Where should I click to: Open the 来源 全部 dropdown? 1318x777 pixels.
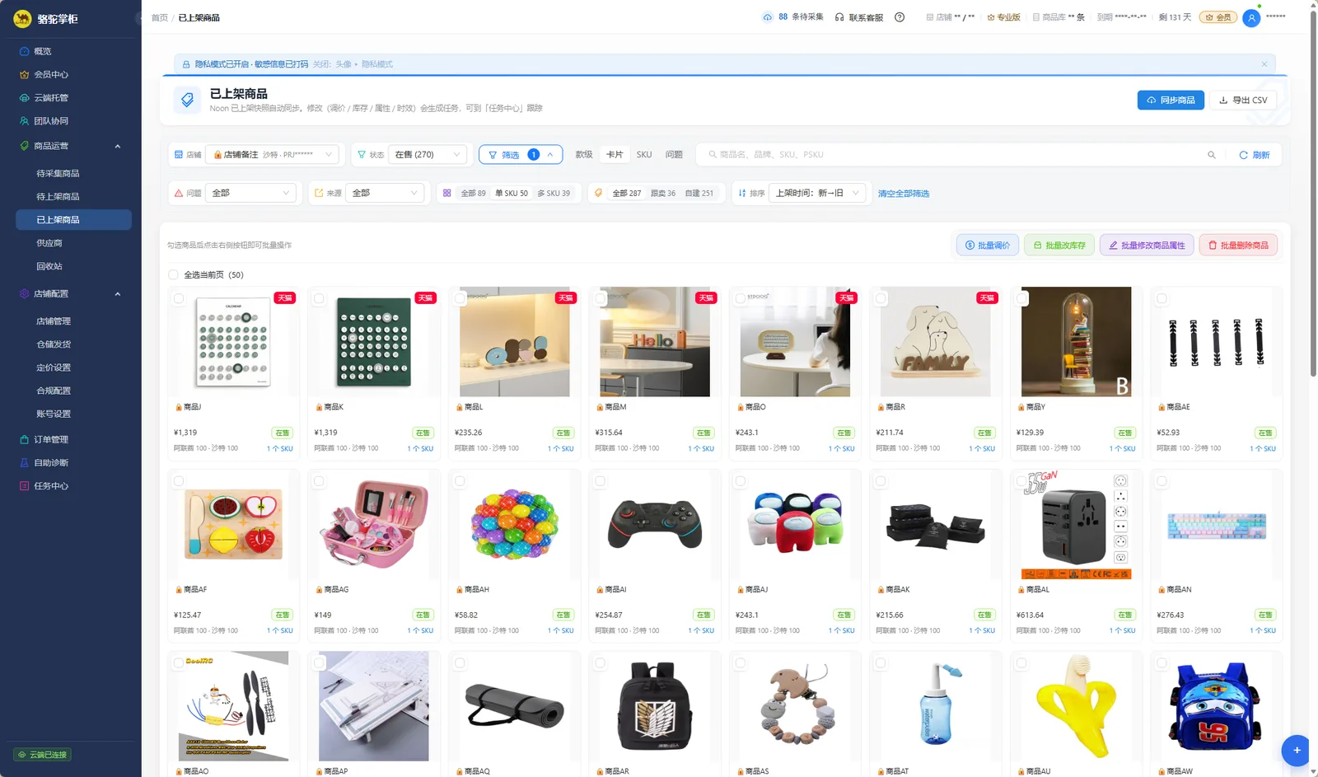click(385, 193)
